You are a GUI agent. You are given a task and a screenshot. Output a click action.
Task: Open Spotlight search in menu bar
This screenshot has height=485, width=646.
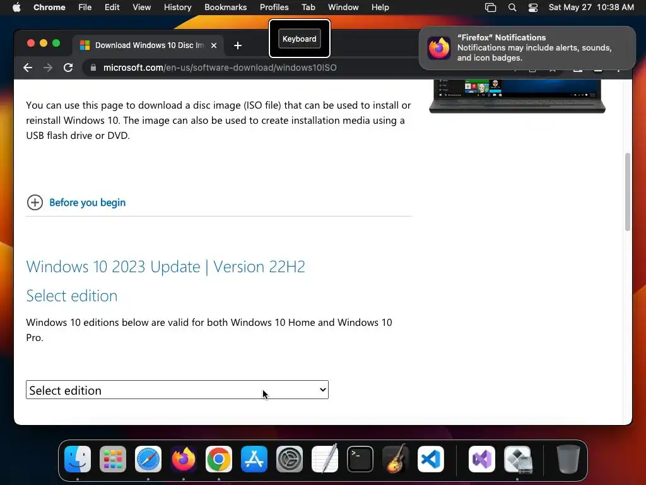[512, 8]
